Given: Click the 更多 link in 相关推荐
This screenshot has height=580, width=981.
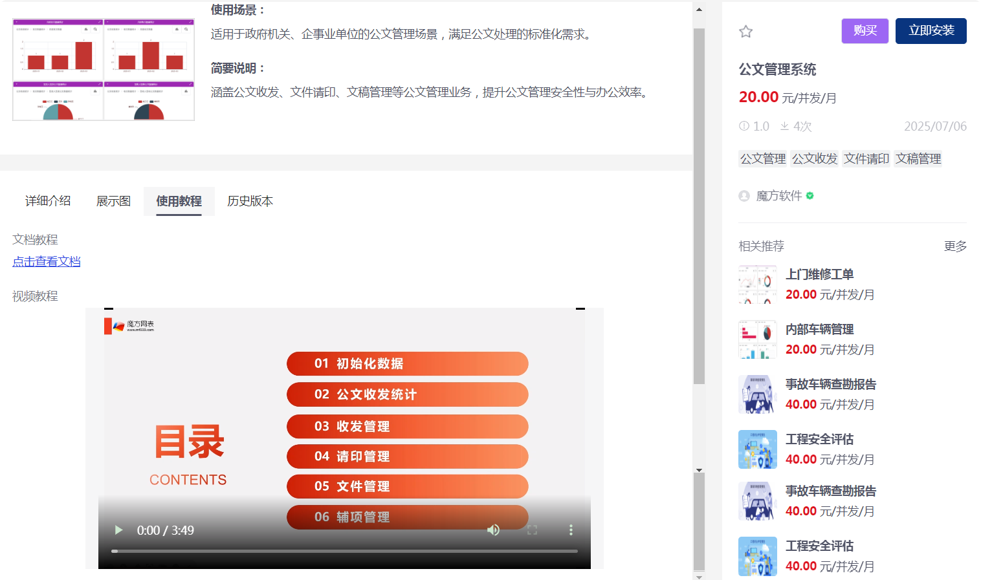Looking at the screenshot, I should pyautogui.click(x=955, y=246).
